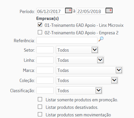Uncheck 01-Treinamento EAD Apoio - Linx Microvix
This screenshot has width=134, height=118.
point(40,25)
